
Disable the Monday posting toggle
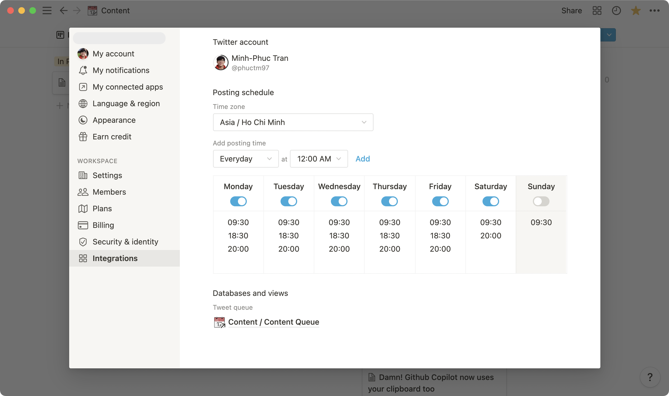pos(238,201)
